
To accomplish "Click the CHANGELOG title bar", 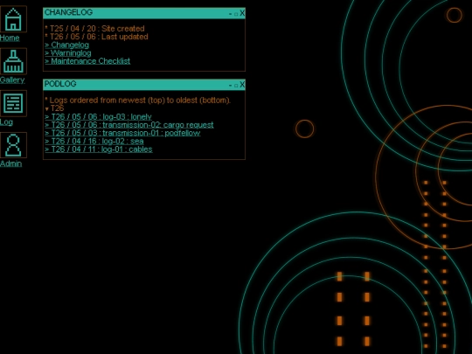I will (x=144, y=13).
